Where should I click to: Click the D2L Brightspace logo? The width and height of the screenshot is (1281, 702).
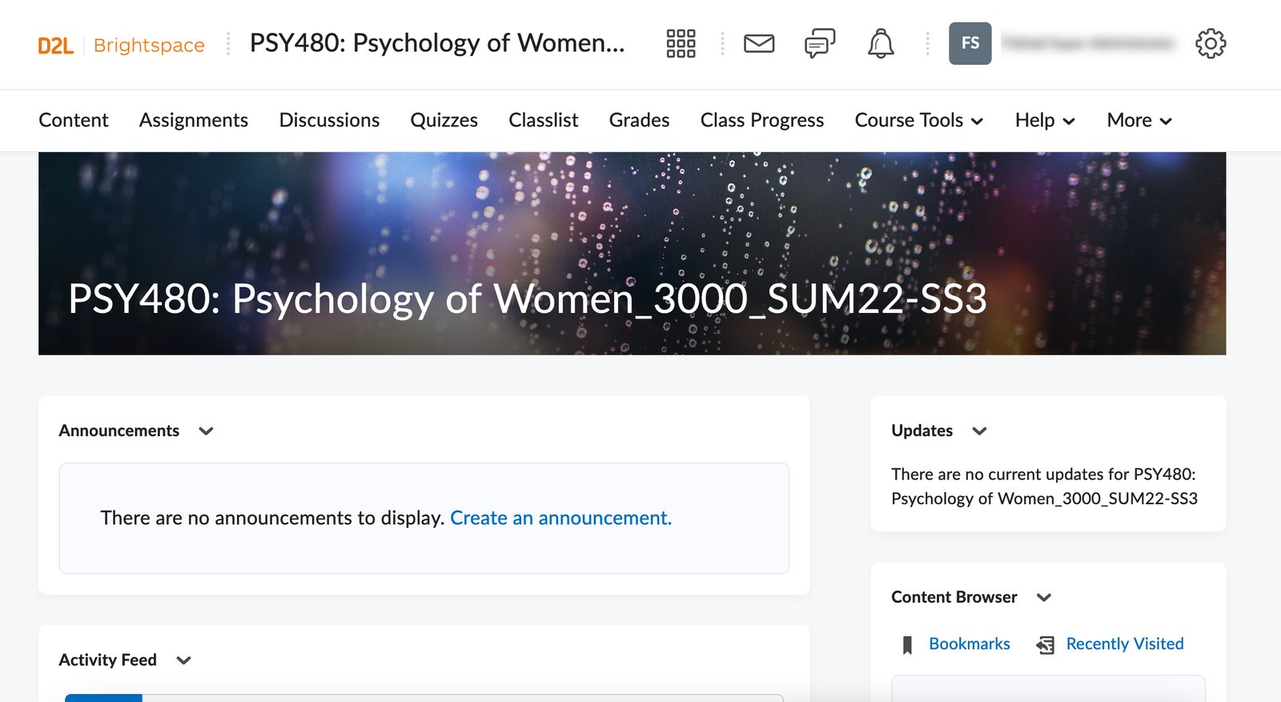click(121, 46)
